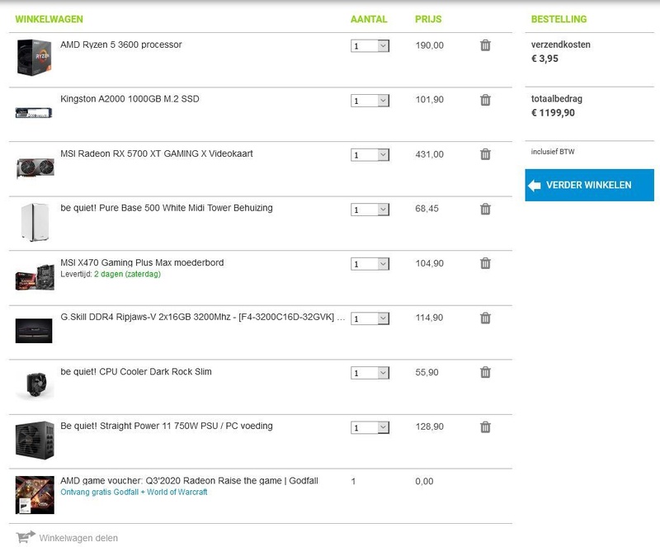Open quantity dropdown for Pure Base 500 case
The width and height of the screenshot is (660, 547).
tap(370, 210)
